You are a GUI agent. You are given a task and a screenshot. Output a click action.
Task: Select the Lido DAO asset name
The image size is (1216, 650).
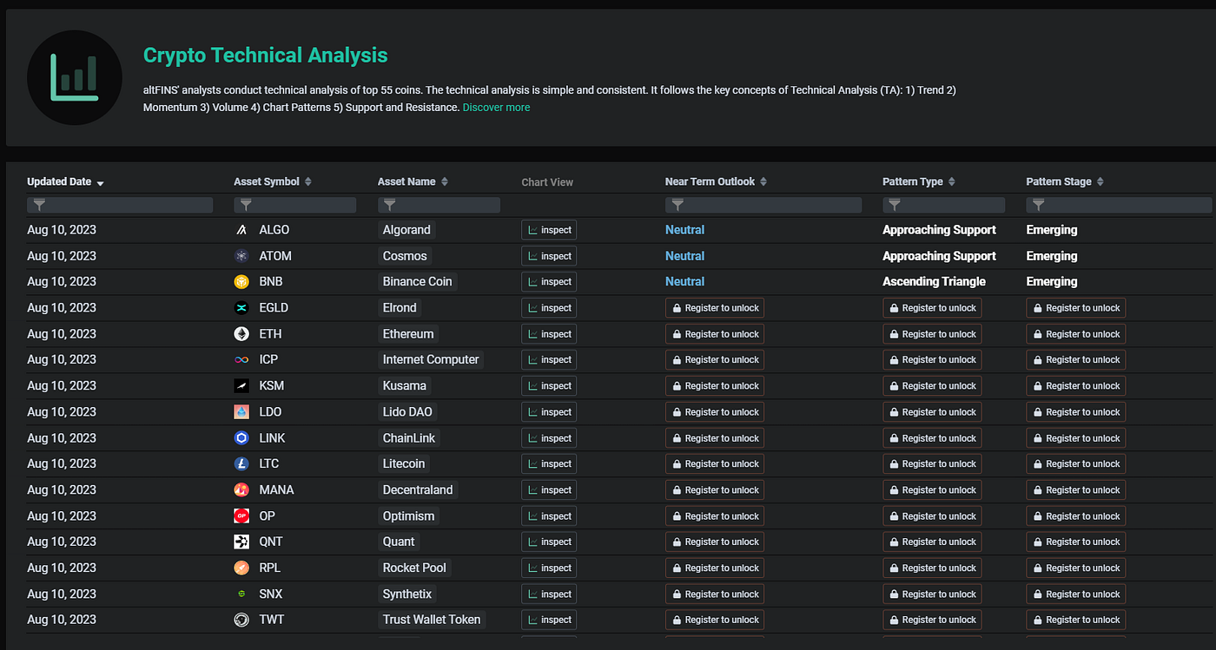point(407,411)
